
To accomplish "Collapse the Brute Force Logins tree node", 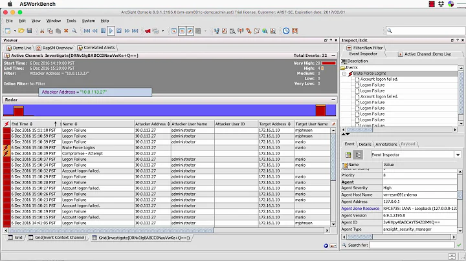I will (344, 74).
